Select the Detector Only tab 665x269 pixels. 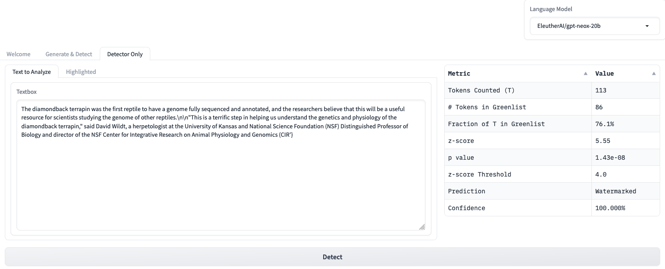point(125,54)
